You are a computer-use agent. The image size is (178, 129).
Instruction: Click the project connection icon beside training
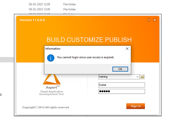coord(142,77)
